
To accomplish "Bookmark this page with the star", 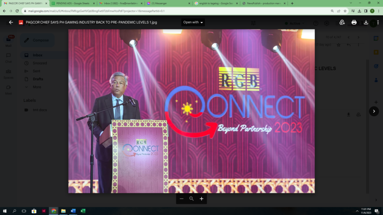I will tap(345, 11).
